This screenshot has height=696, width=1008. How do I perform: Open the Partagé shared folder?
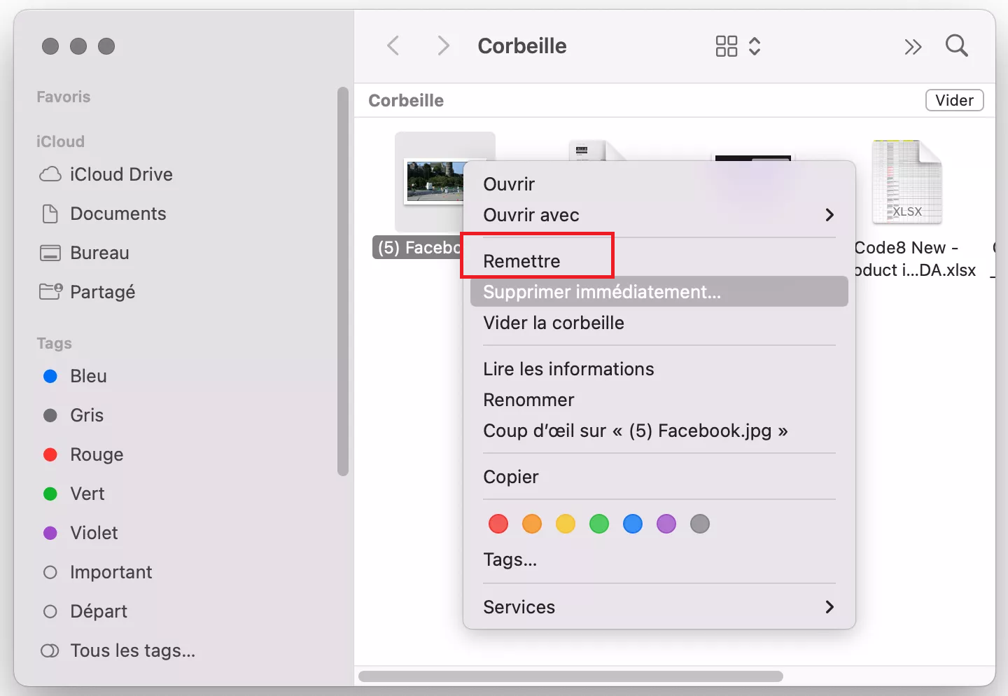click(x=102, y=292)
